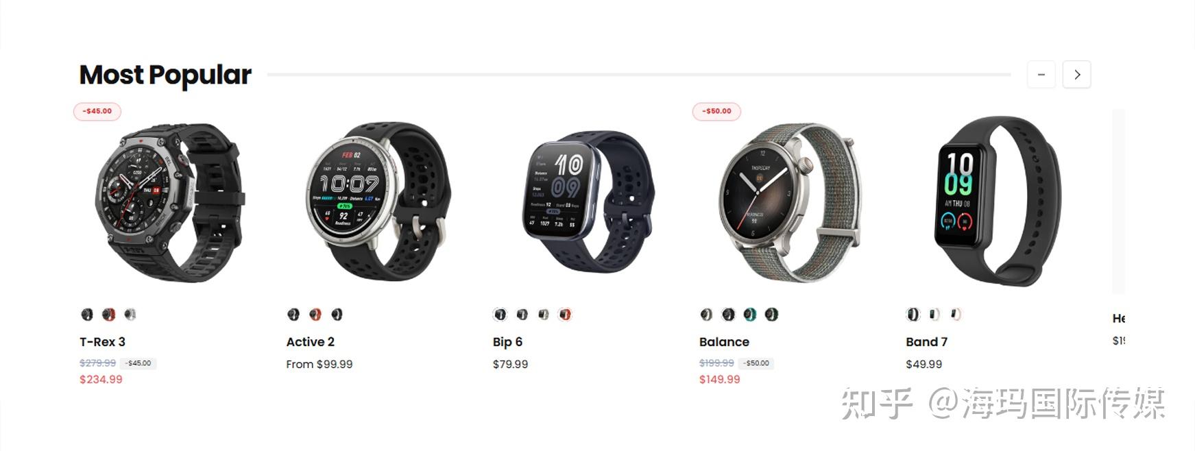Select the red Active 2 strap variant

point(315,315)
